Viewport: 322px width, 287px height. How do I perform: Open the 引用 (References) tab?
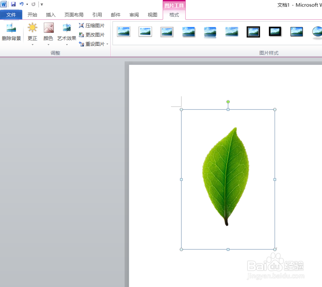pos(97,15)
